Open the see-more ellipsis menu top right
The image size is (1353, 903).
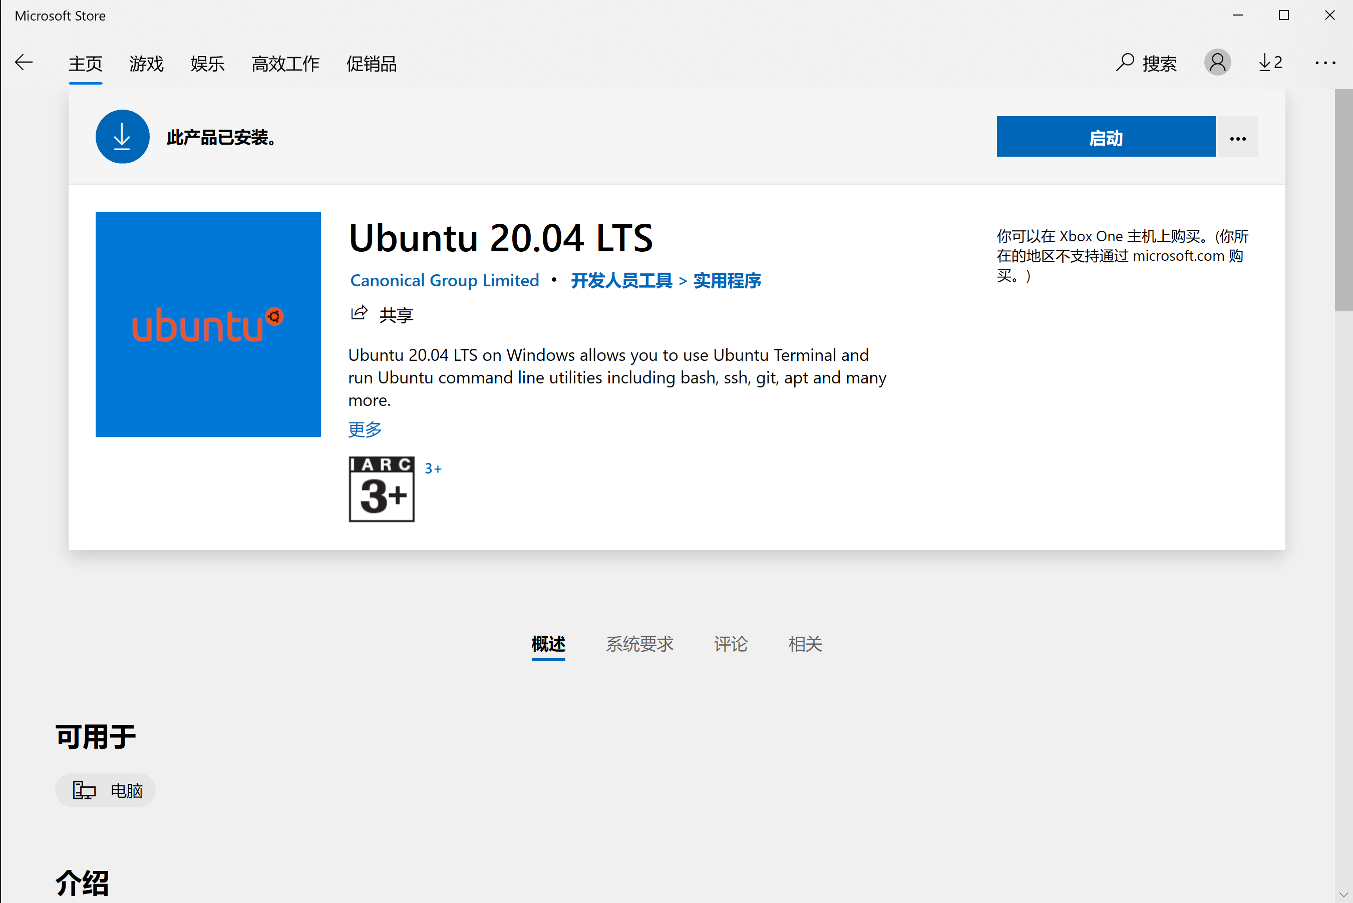(x=1325, y=63)
